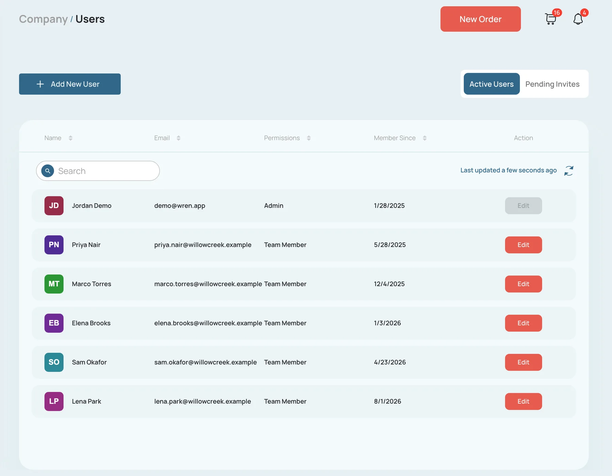Switch to the Pending Invites tab
This screenshot has width=612, height=476.
552,84
